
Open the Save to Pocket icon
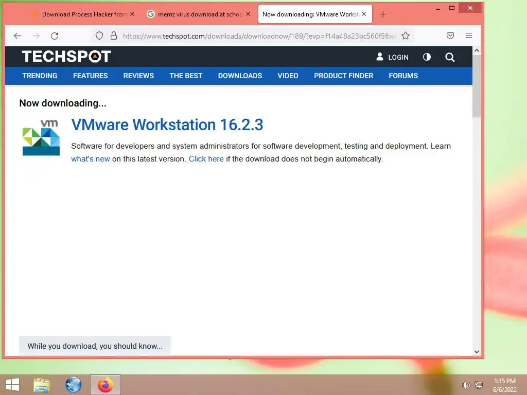point(450,35)
